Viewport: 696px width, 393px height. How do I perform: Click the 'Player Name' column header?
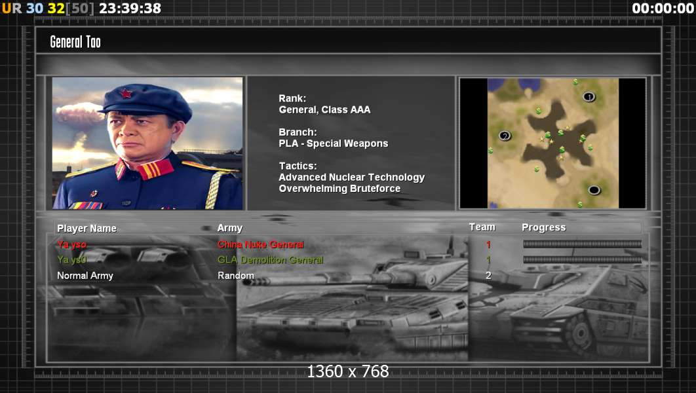[87, 229]
